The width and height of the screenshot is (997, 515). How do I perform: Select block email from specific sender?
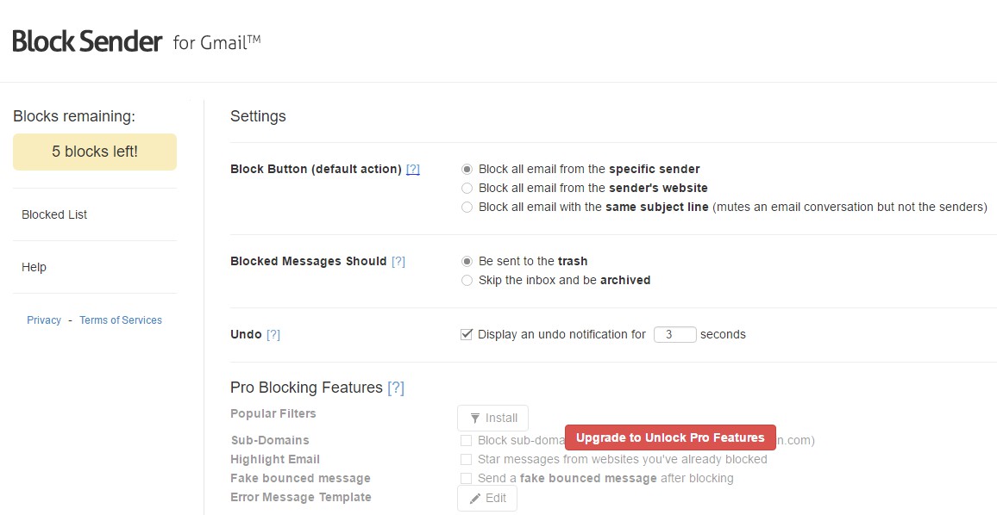tap(467, 170)
